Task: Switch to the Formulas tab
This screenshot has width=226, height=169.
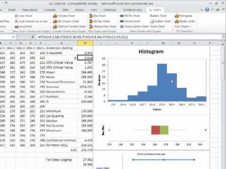Action: tap(50, 10)
